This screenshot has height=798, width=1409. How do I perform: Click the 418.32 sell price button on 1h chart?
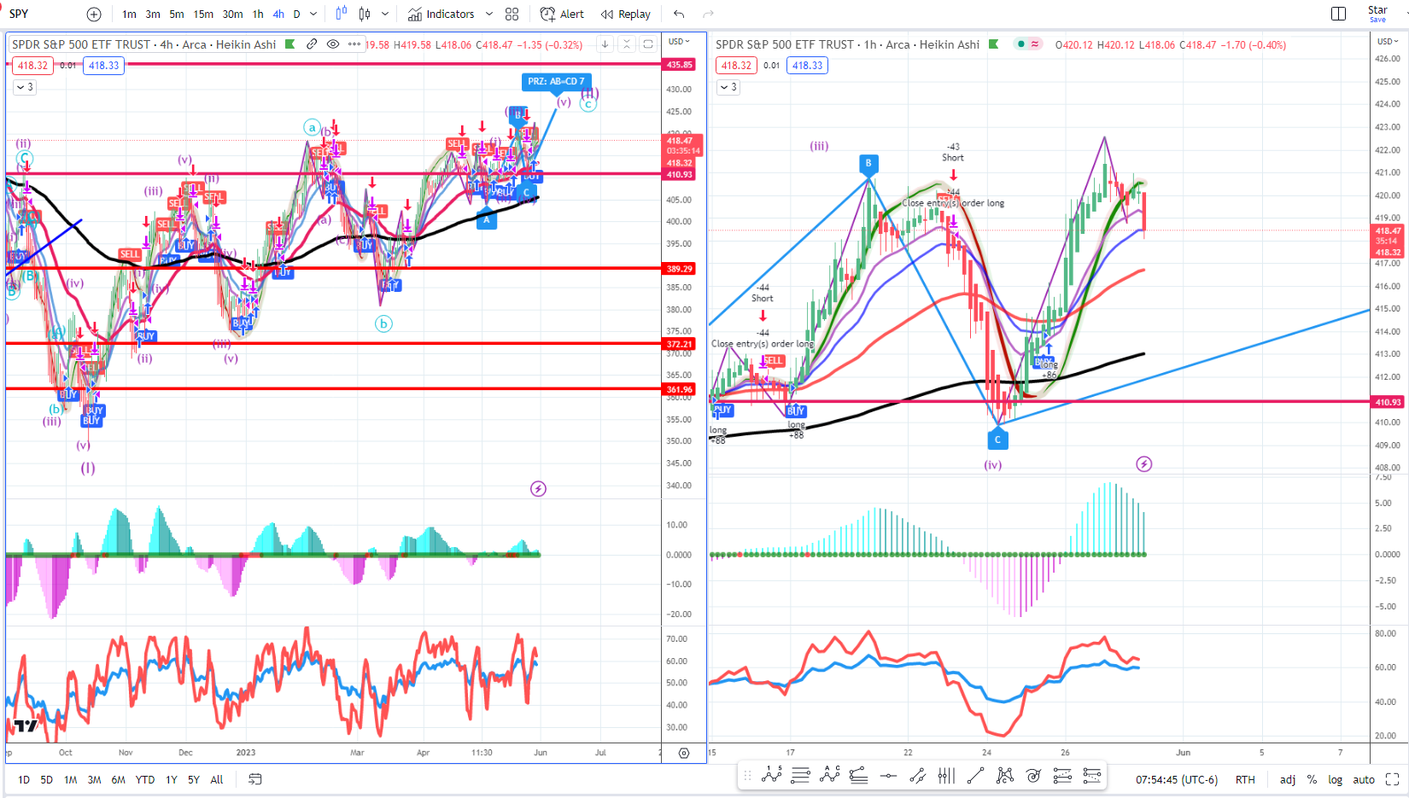pyautogui.click(x=736, y=66)
